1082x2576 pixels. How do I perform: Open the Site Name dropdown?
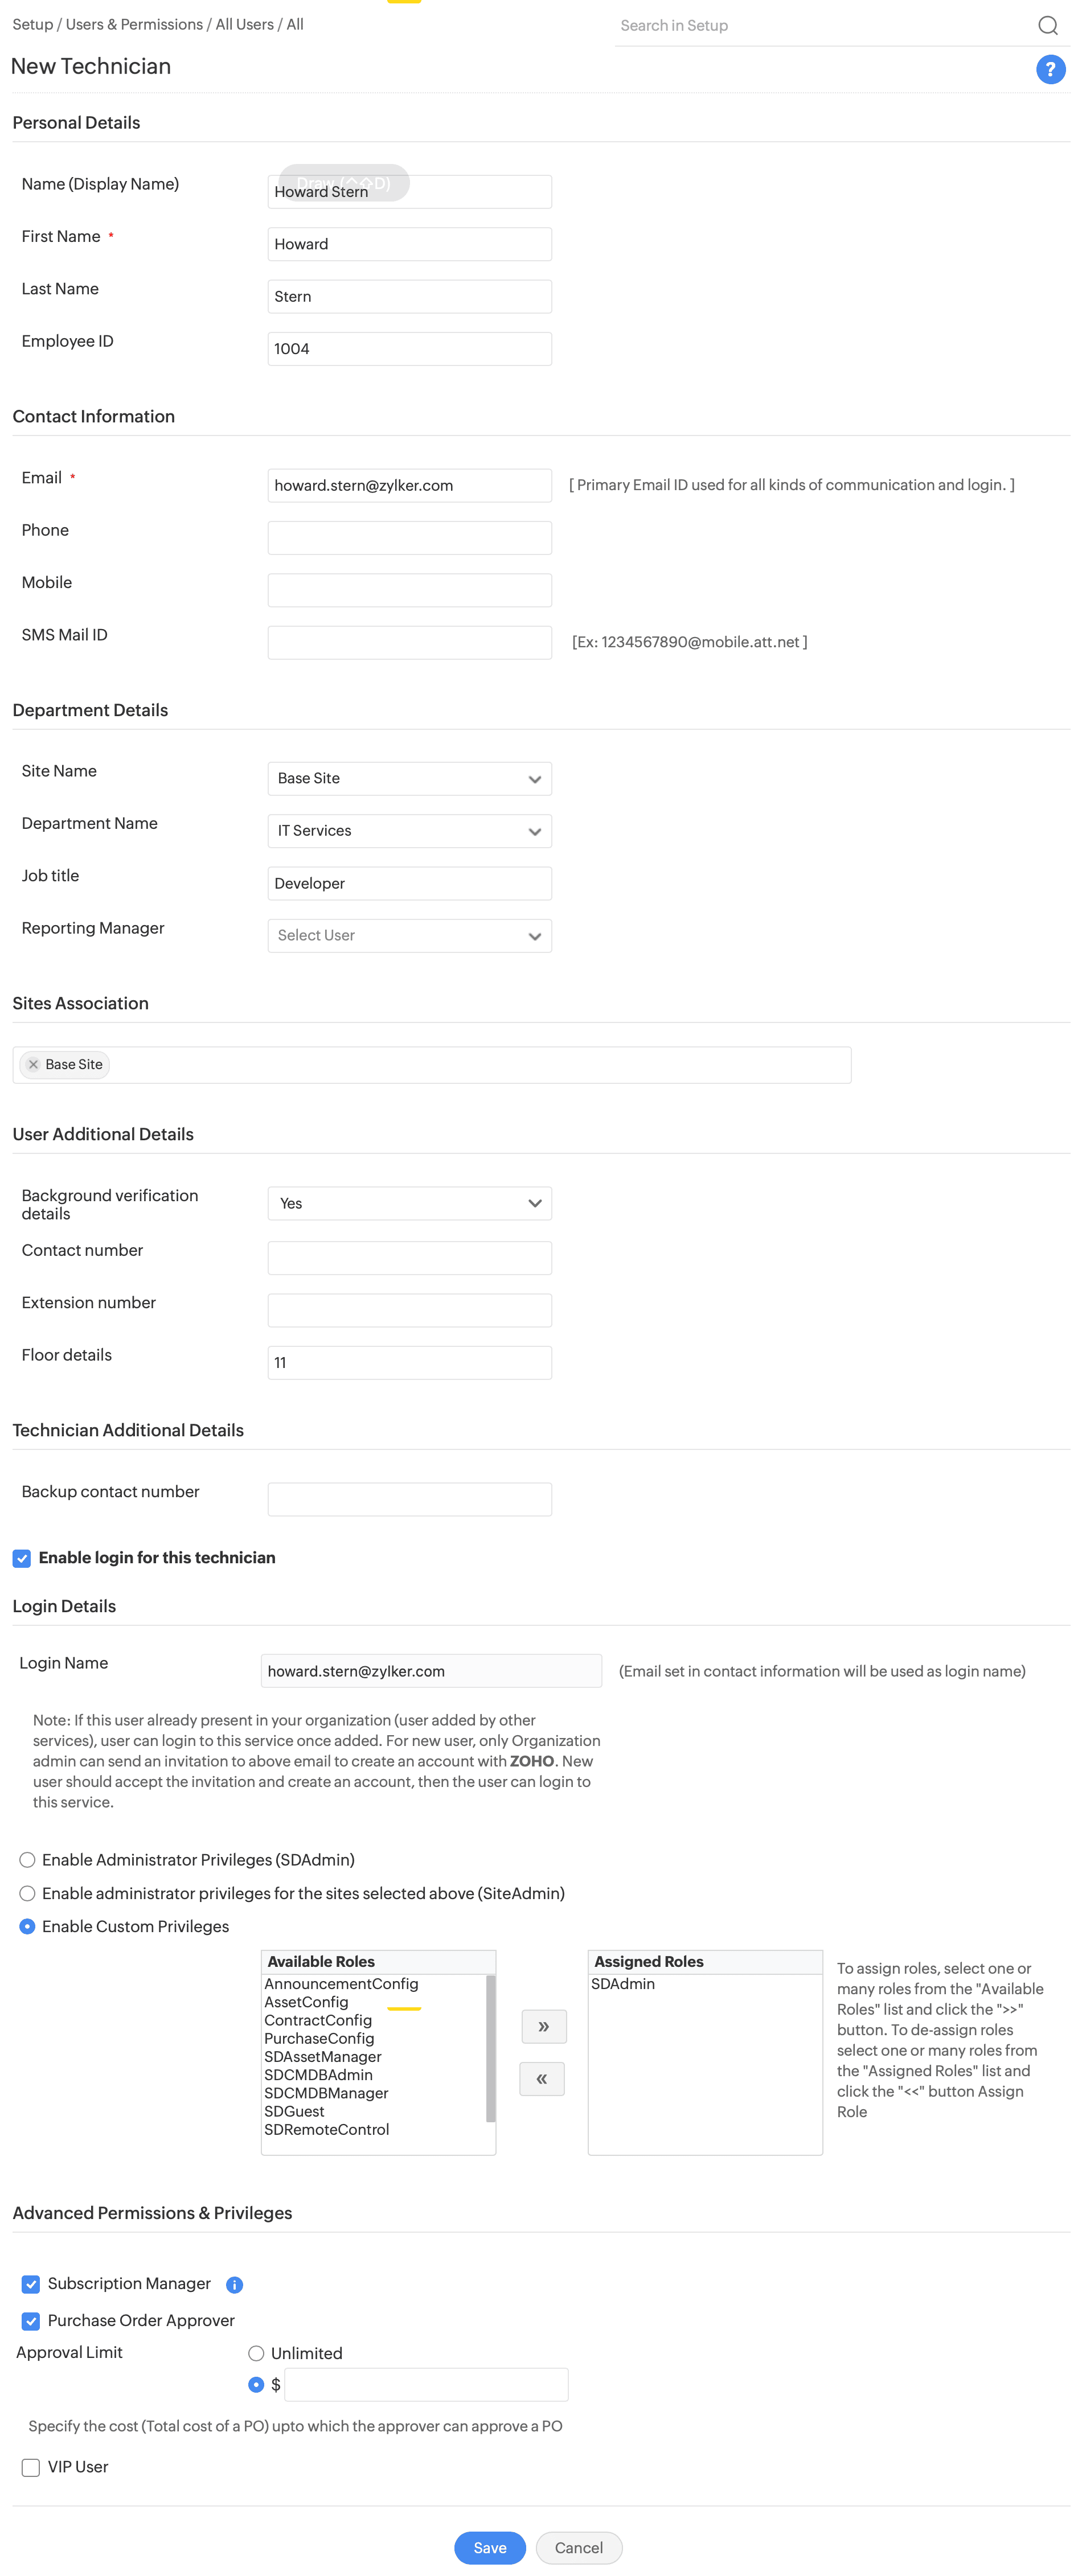click(x=410, y=778)
